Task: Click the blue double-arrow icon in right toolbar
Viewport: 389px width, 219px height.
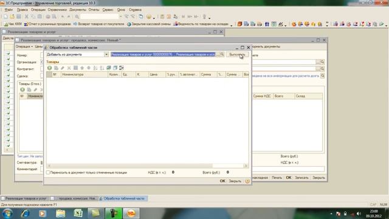Action: [267, 24]
